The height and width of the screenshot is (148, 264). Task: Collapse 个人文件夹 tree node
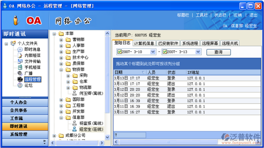(x=6, y=44)
